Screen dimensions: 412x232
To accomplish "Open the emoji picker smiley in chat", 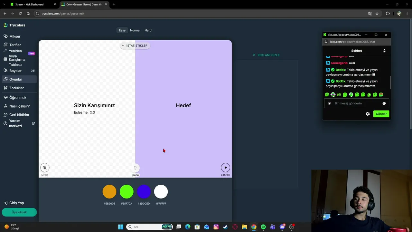I will (384, 103).
